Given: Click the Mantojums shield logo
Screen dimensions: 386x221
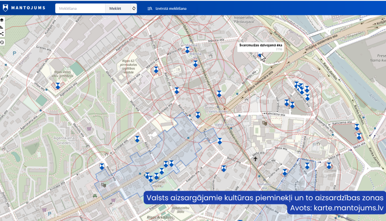Looking at the screenshot, I should point(5,8).
